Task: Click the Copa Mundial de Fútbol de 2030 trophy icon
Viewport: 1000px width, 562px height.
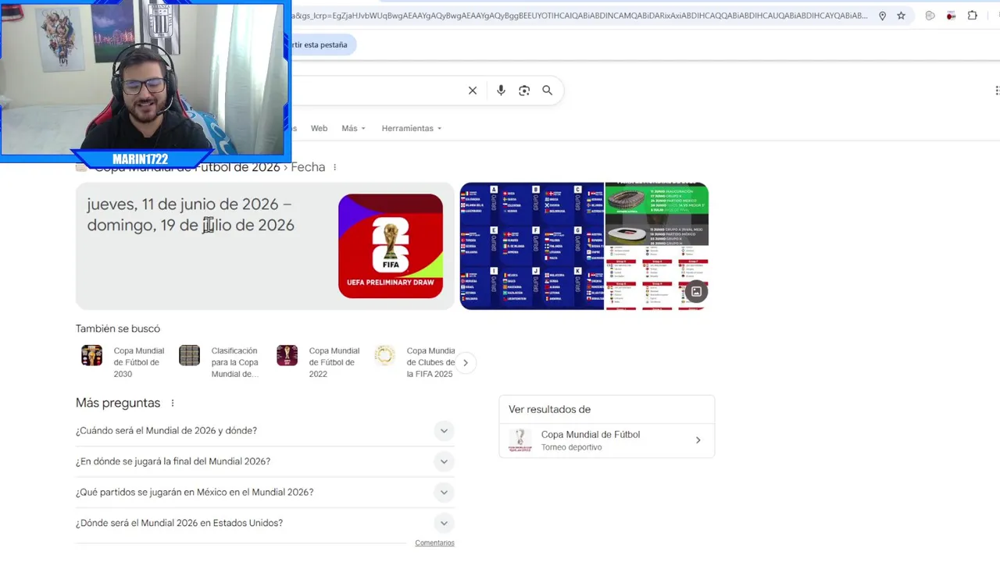Action: (x=91, y=356)
